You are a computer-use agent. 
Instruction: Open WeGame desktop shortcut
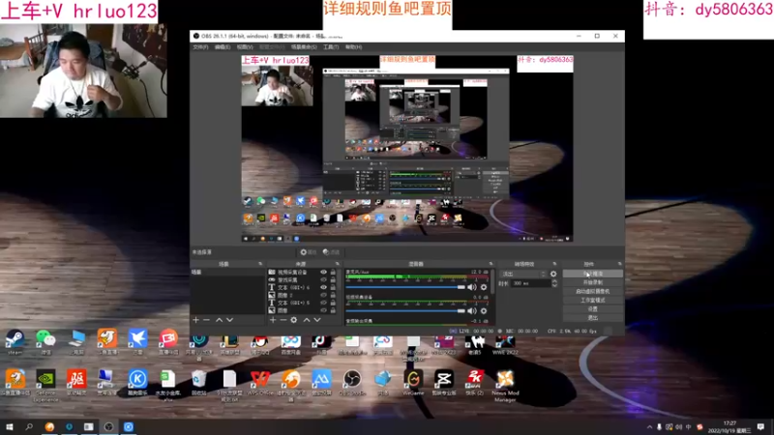pyautogui.click(x=413, y=383)
